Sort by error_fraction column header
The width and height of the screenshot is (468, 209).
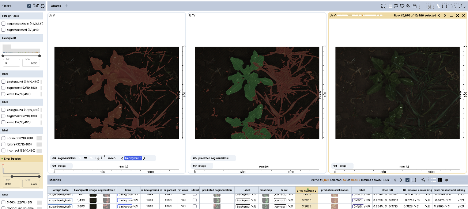306,190
